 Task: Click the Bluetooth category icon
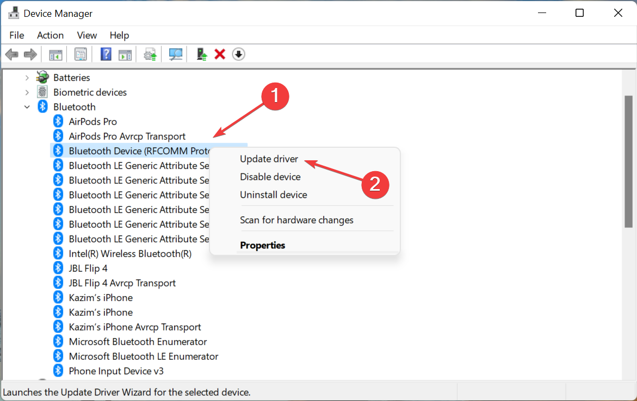(x=42, y=106)
